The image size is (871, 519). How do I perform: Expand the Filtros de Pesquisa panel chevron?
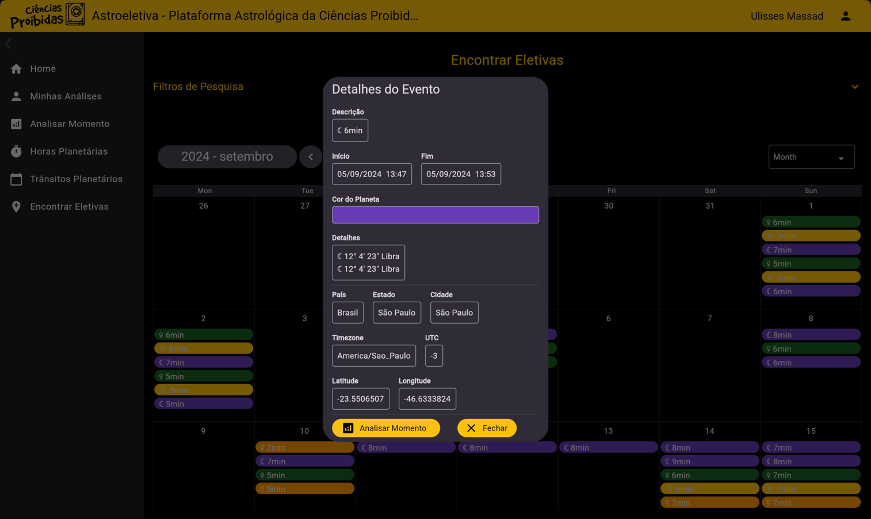(854, 87)
